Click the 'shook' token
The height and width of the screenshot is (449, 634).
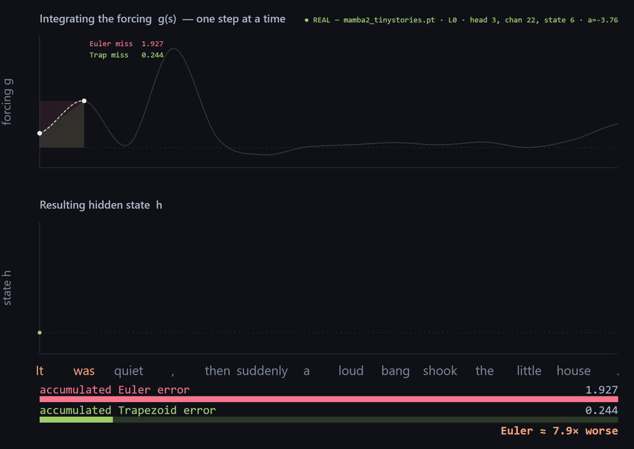coord(440,370)
